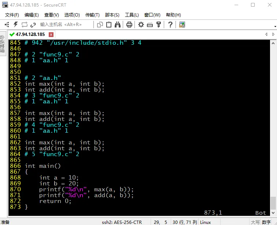Click line 845 stdio.h include path
This screenshot has width=277, height=225.
click(x=87, y=43)
